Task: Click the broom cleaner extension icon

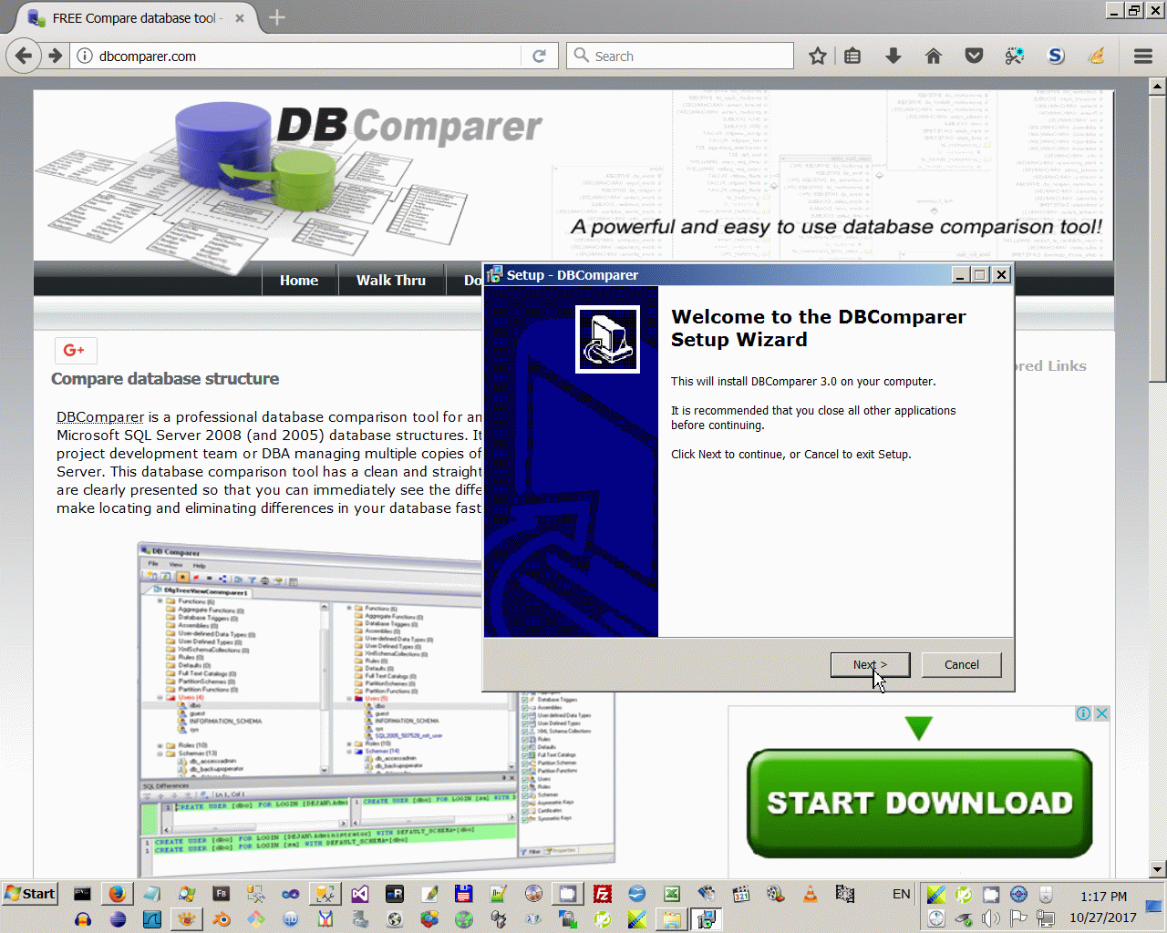Action: pos(1097,56)
